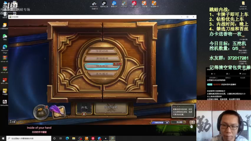Switch to the orange 斗鱼 taskbar app

pos(87,138)
